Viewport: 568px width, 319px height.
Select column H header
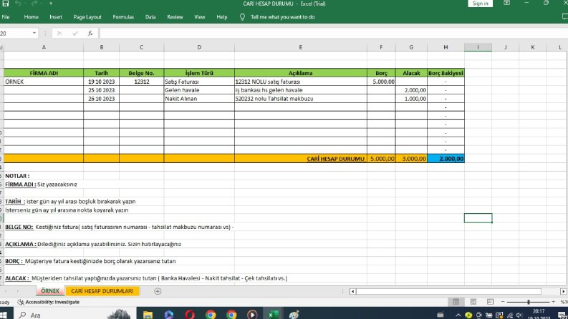point(446,47)
